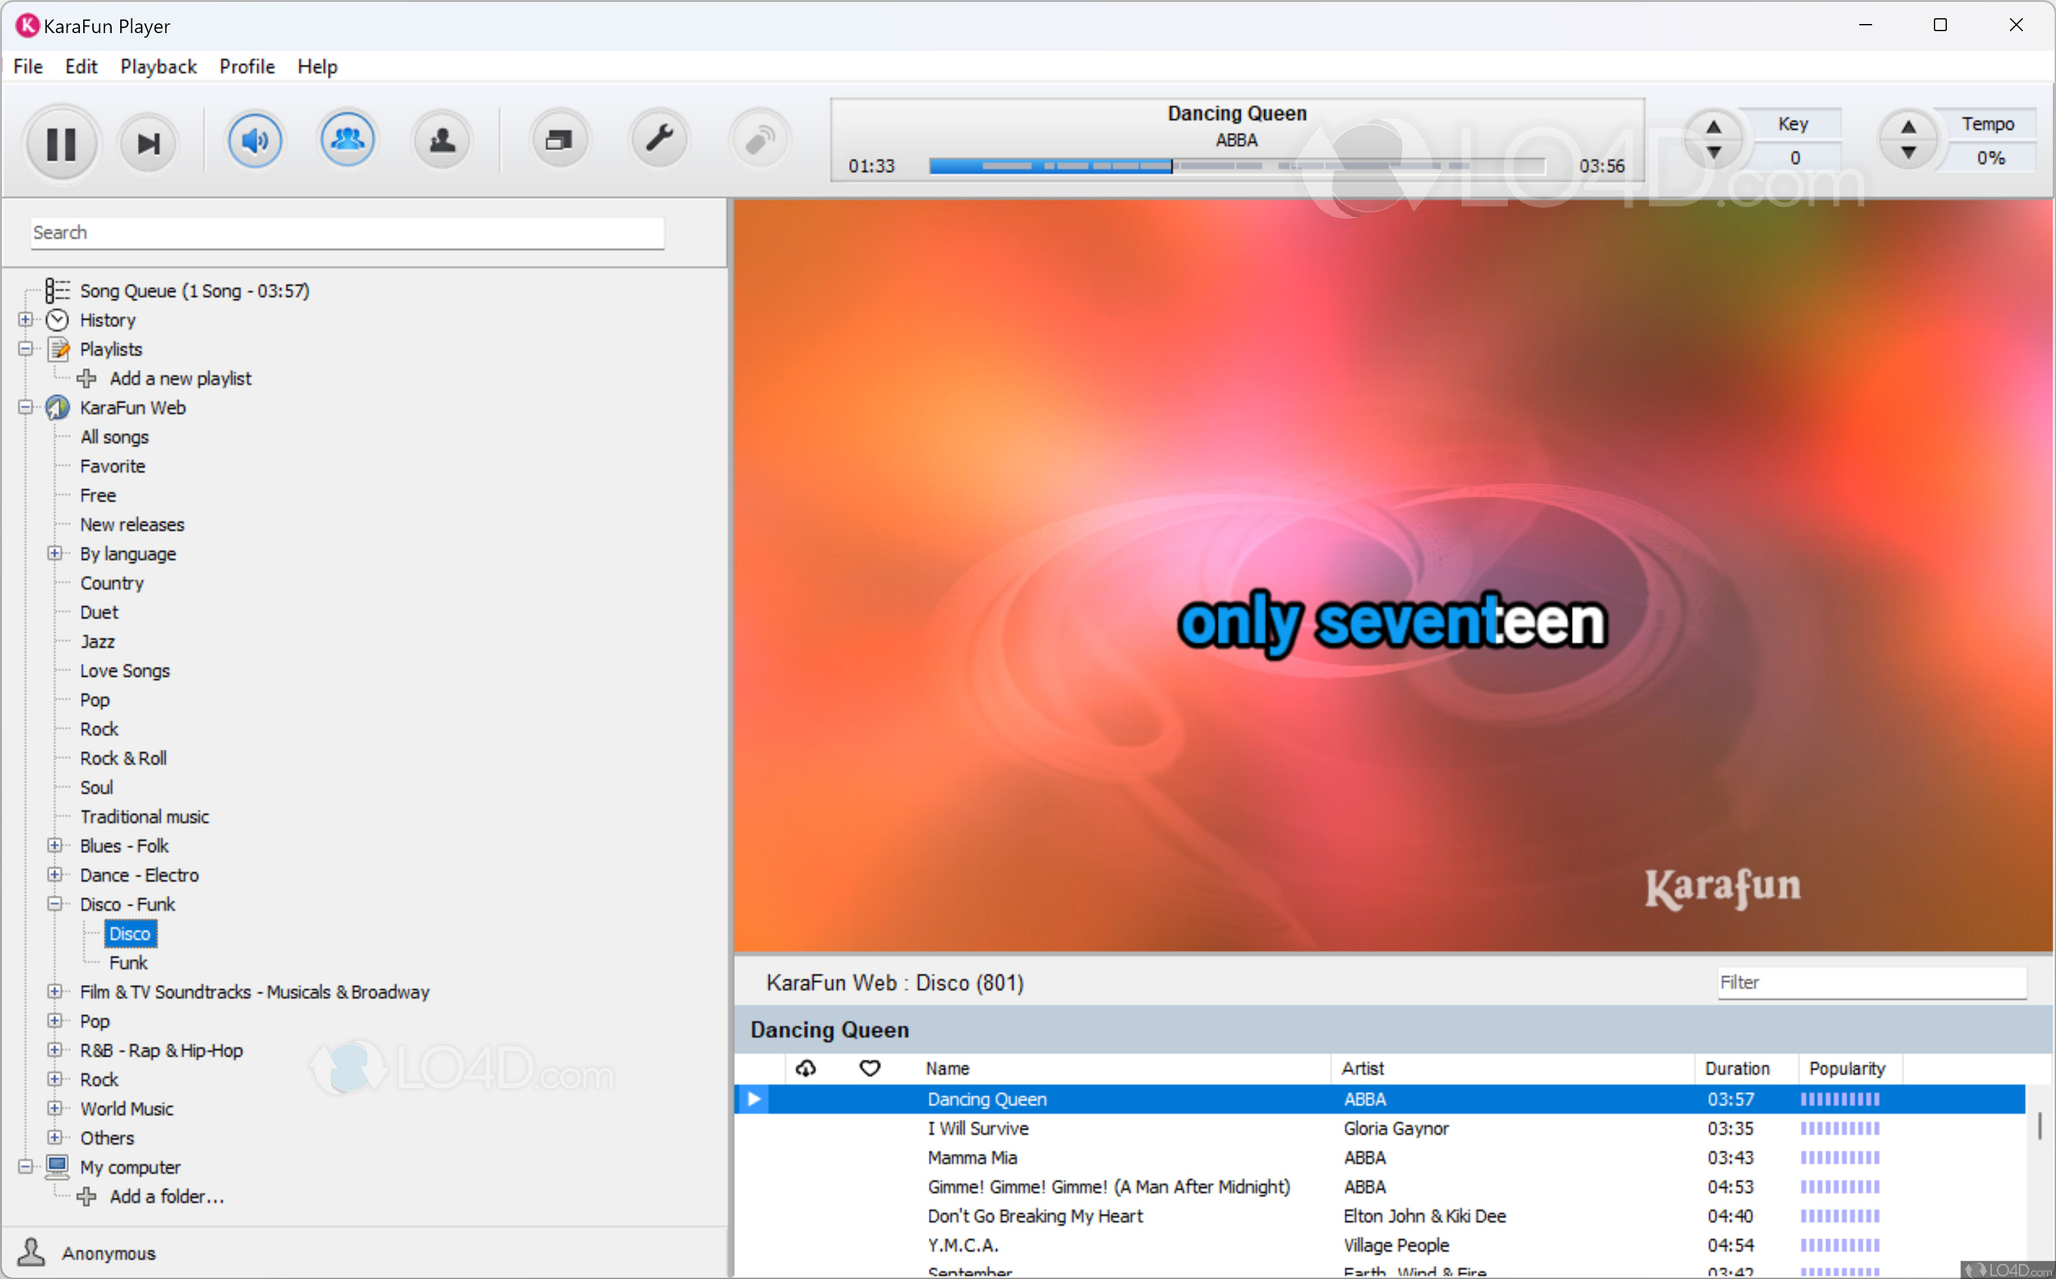Collapse the Playlists tree node
Screen dimensions: 2056x1279
pos(25,349)
